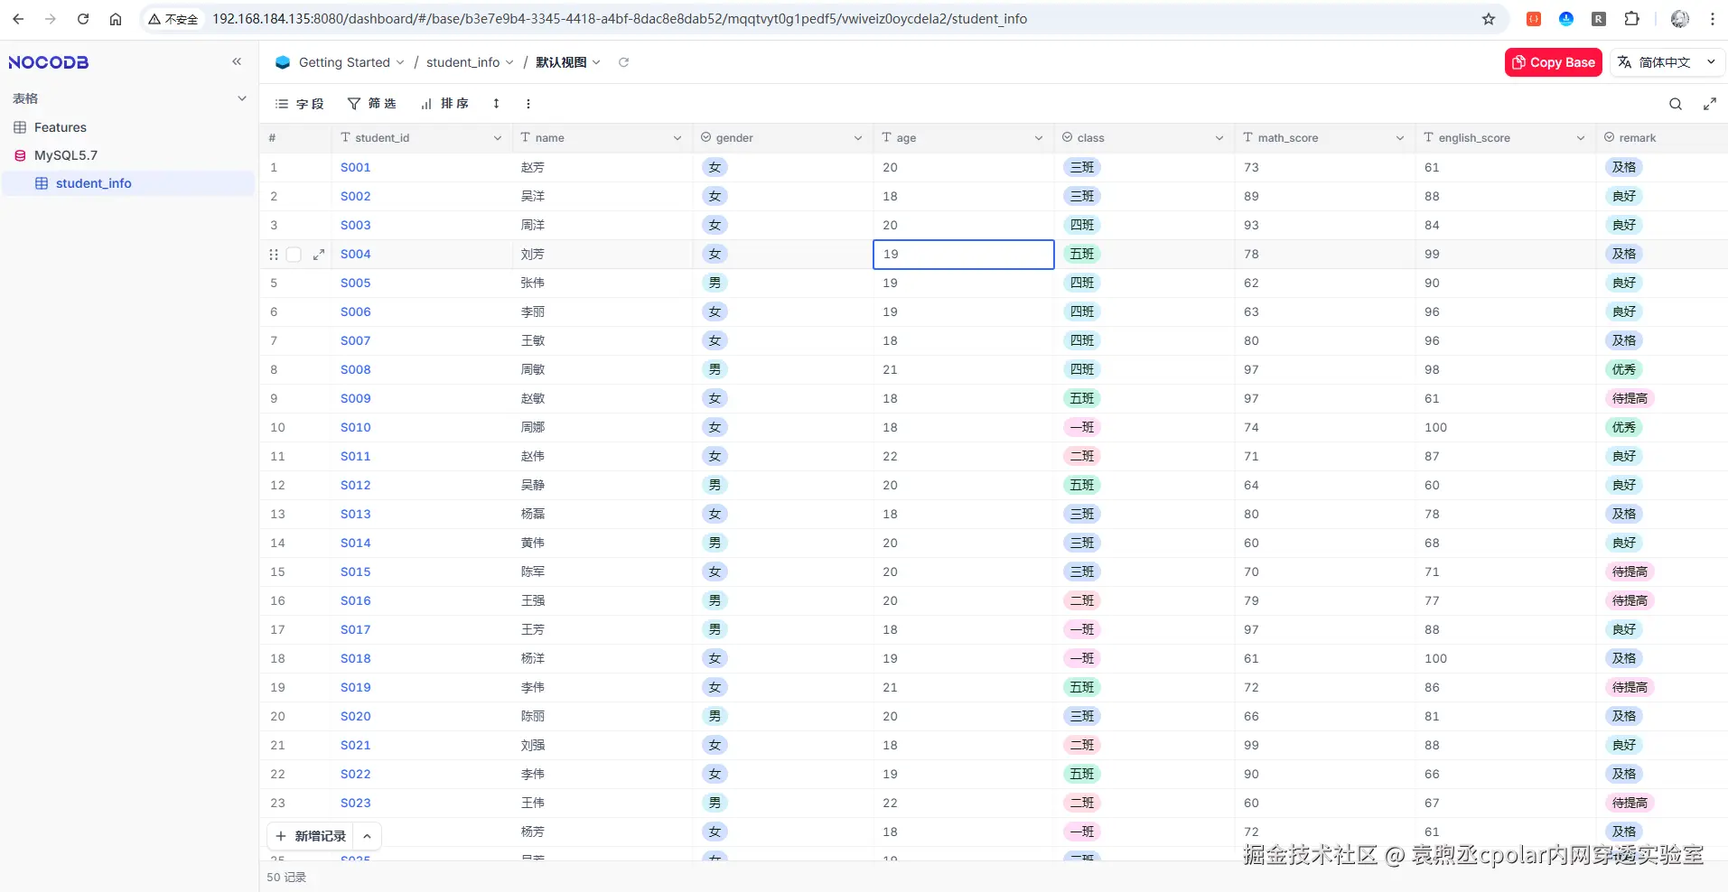Expand the 新增记录 options caret

click(367, 836)
